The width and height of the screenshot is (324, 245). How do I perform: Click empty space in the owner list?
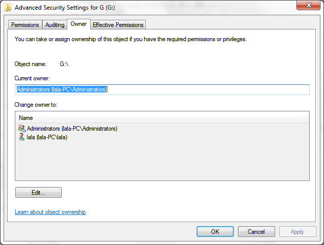tap(162, 160)
